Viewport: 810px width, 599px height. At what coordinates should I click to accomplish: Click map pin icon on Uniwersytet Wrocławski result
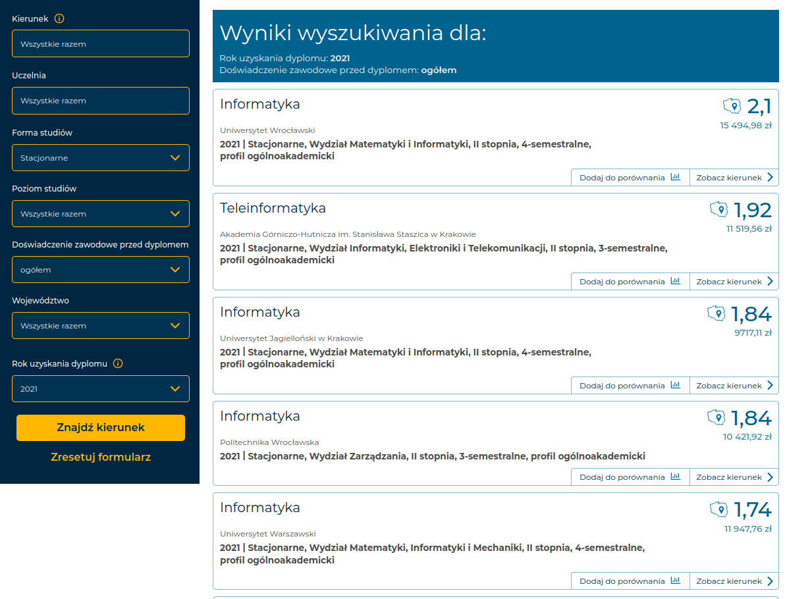pyautogui.click(x=732, y=106)
